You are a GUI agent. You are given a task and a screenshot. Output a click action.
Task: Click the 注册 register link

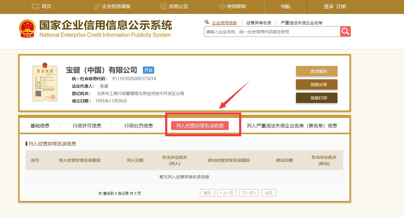(x=341, y=7)
